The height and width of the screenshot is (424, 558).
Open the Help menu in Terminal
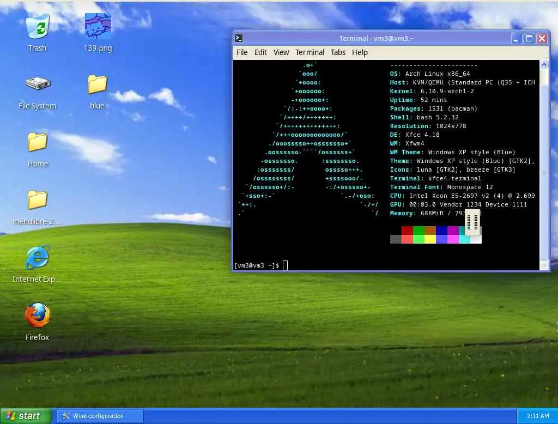[x=360, y=52]
